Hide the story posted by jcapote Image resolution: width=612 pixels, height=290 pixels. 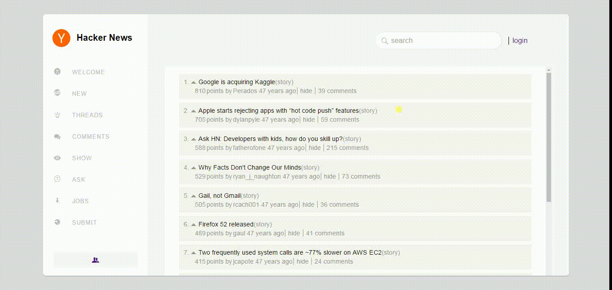click(302, 261)
